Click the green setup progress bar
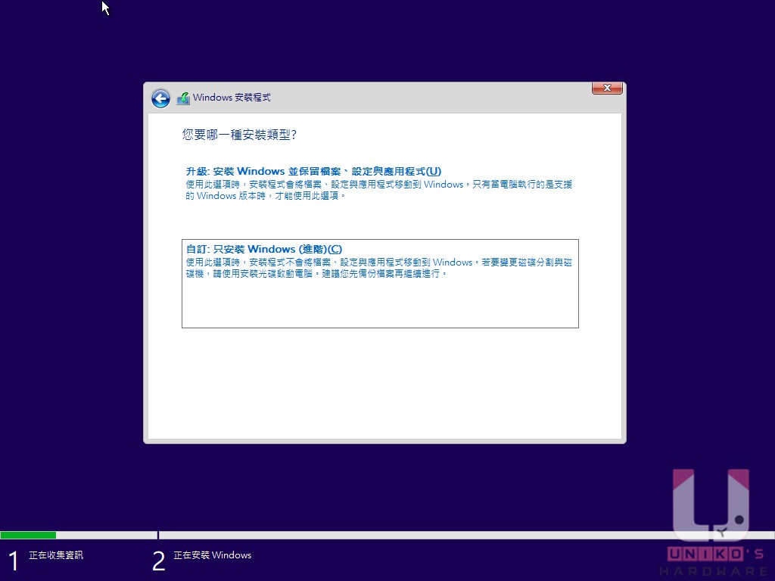Viewport: 775px width, 581px height. coord(28,535)
